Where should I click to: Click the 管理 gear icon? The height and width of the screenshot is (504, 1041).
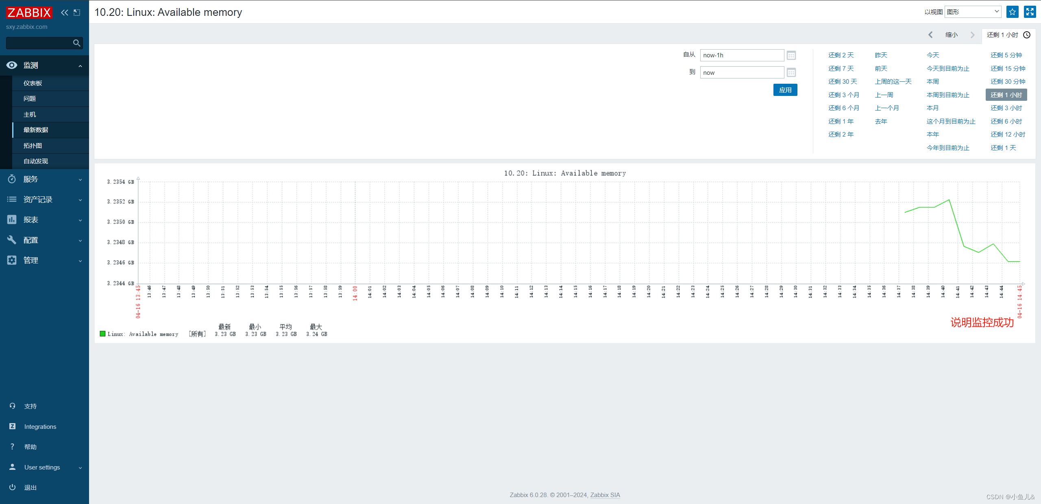click(12, 260)
